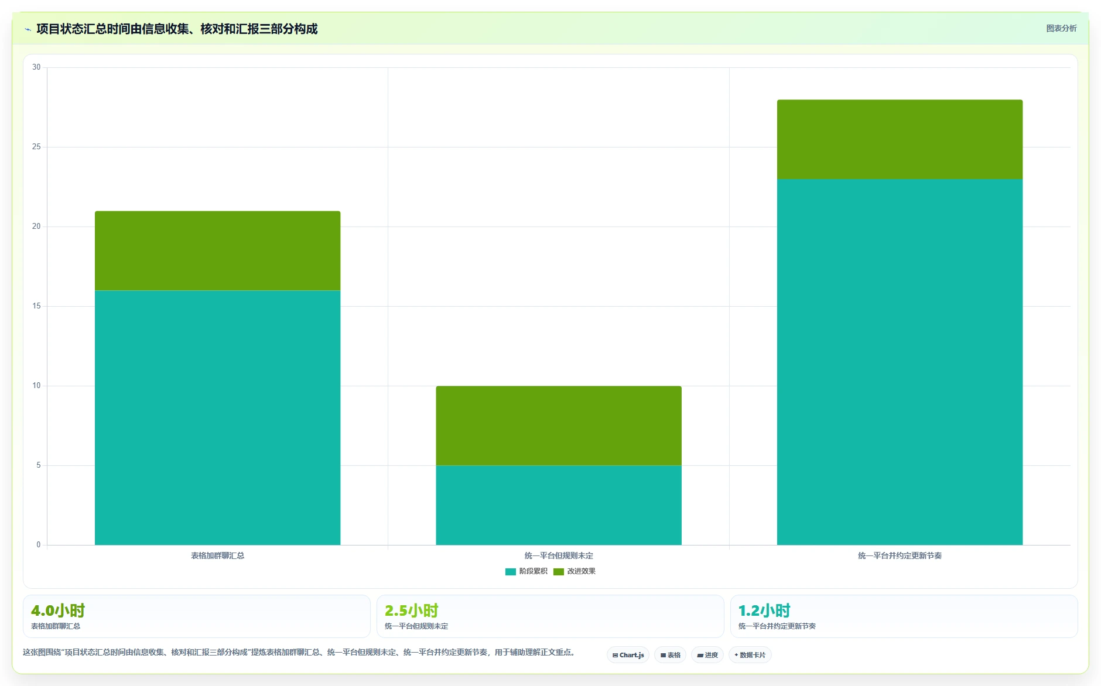Click y-axis tick label 10
The height and width of the screenshot is (686, 1101).
click(x=36, y=385)
